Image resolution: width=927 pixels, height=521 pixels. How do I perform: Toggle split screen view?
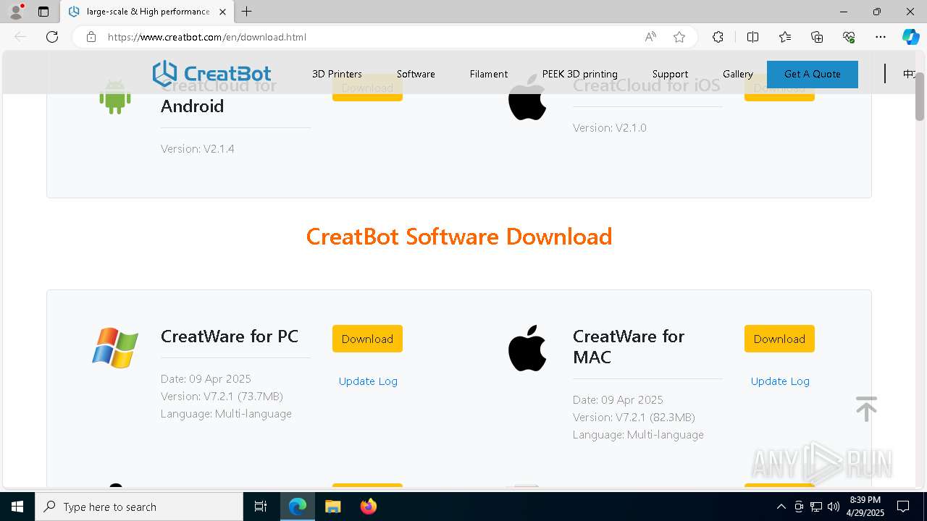(x=752, y=37)
